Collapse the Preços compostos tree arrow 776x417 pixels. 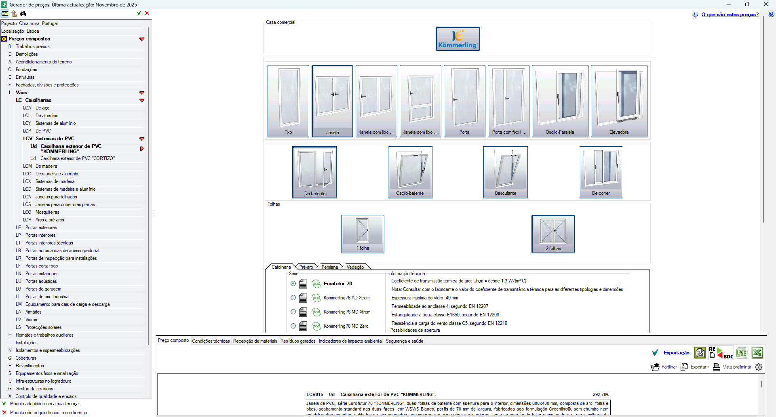(x=142, y=39)
